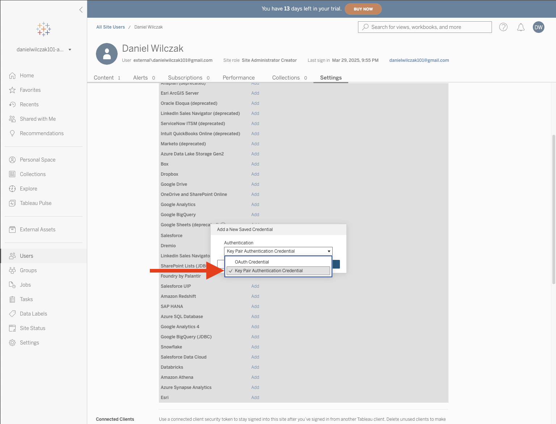Open the help question mark icon
Image resolution: width=556 pixels, height=424 pixels.
pos(503,27)
